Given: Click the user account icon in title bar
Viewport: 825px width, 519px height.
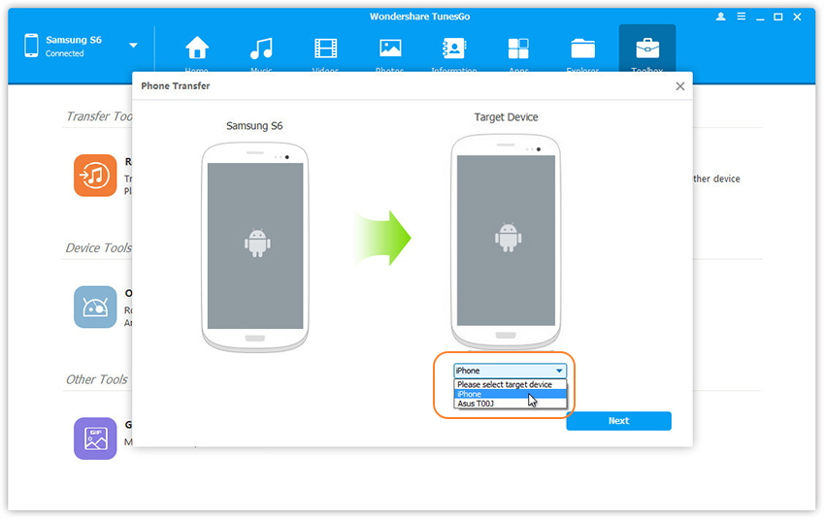Looking at the screenshot, I should (720, 16).
